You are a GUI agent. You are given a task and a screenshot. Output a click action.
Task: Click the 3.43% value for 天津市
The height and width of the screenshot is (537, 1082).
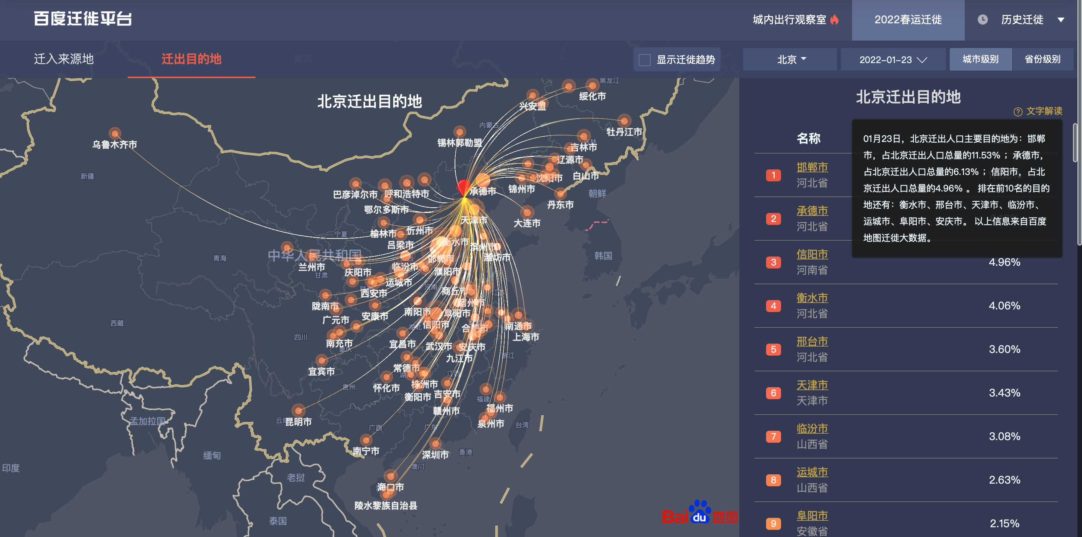click(1004, 393)
